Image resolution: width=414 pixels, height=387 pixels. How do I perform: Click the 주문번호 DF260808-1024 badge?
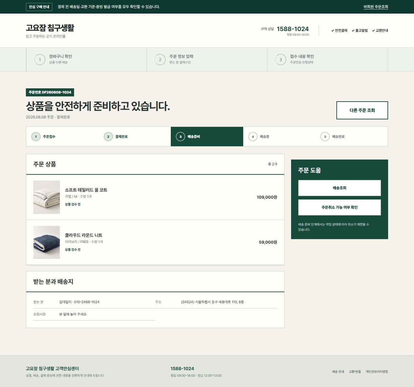50,92
